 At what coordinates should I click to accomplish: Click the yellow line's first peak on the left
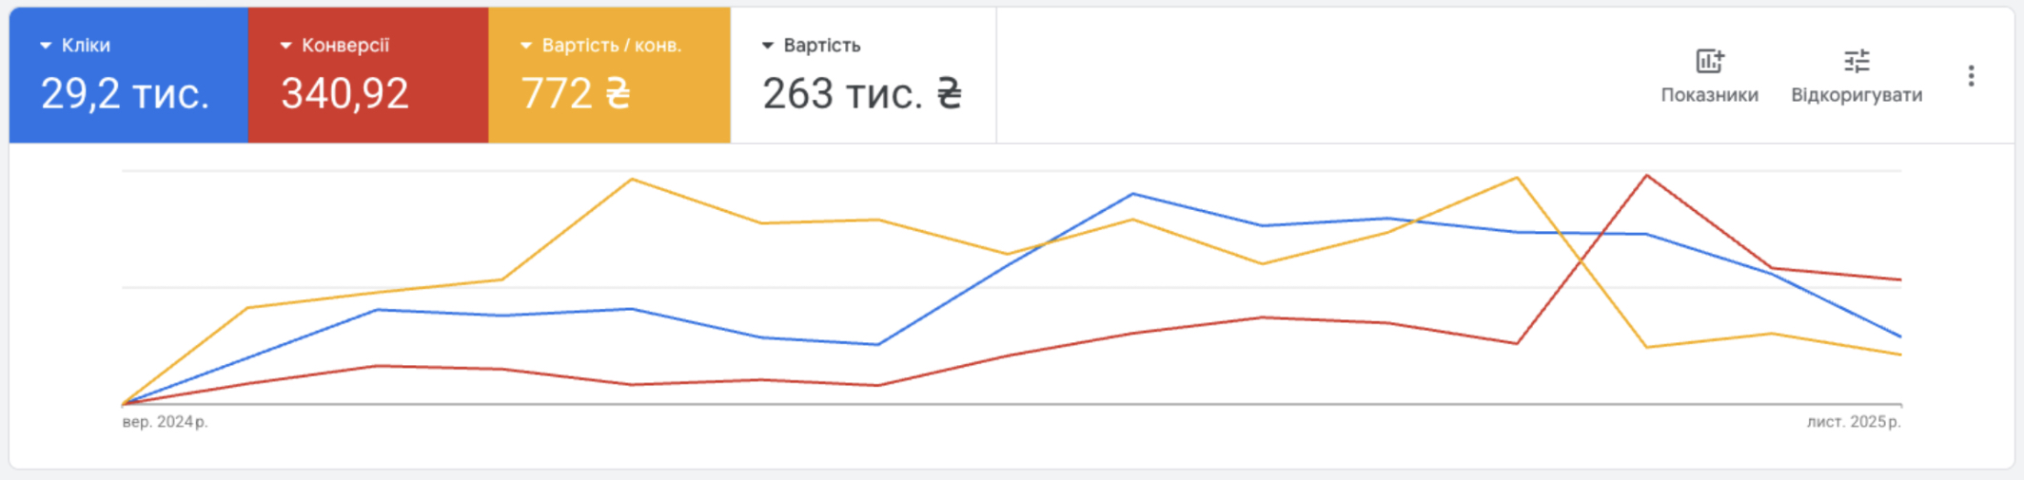click(632, 179)
